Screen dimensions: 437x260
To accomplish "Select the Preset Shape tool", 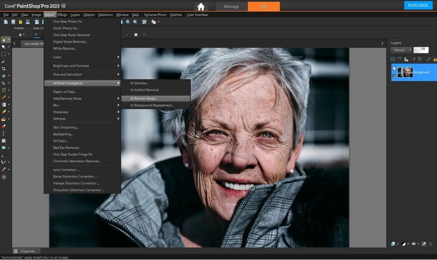I will [3, 148].
